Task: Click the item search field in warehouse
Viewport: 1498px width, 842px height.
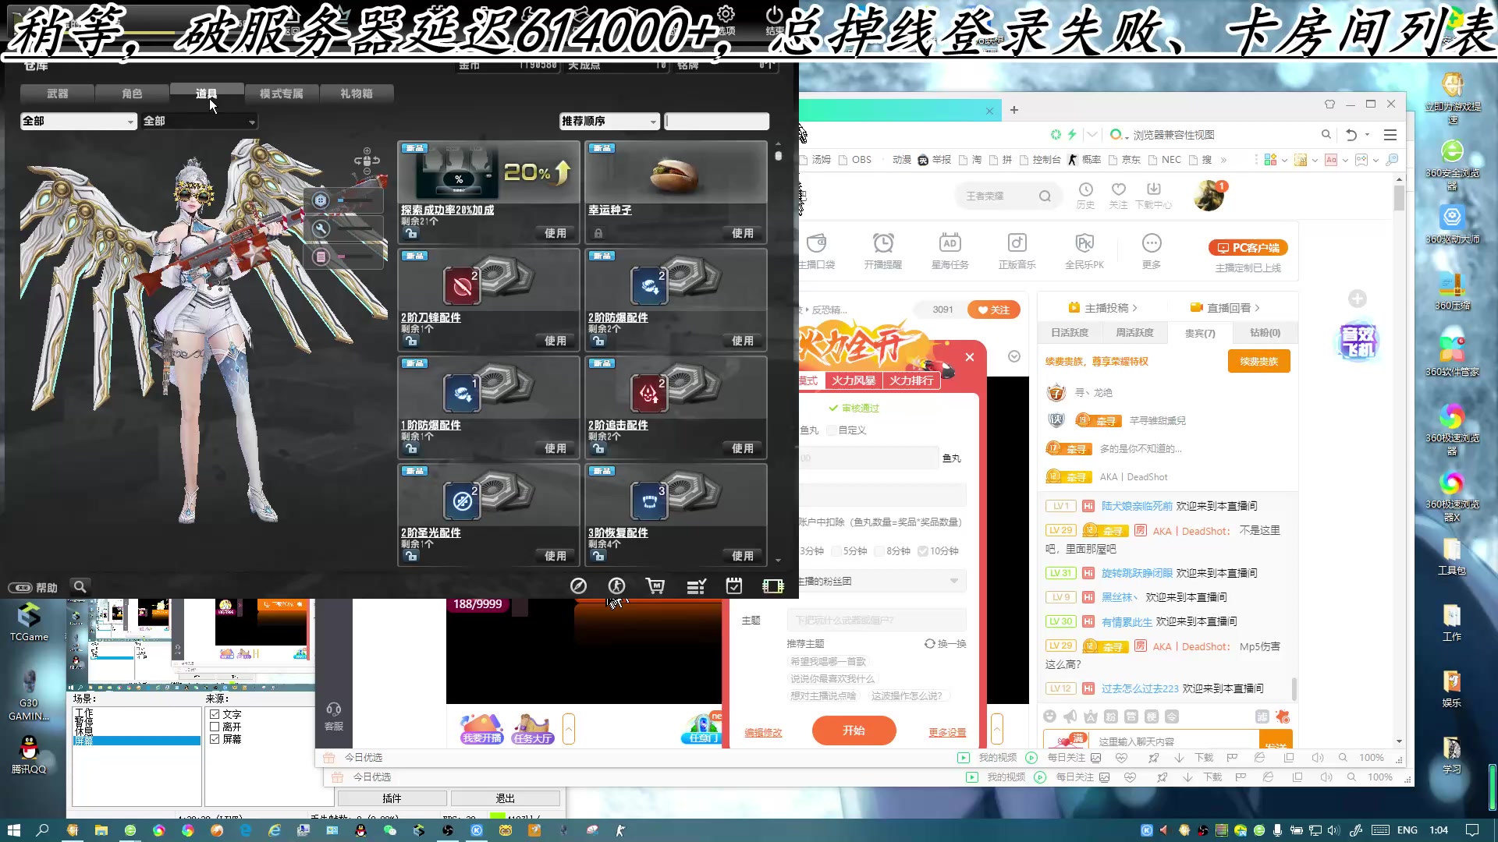Action: (x=716, y=121)
